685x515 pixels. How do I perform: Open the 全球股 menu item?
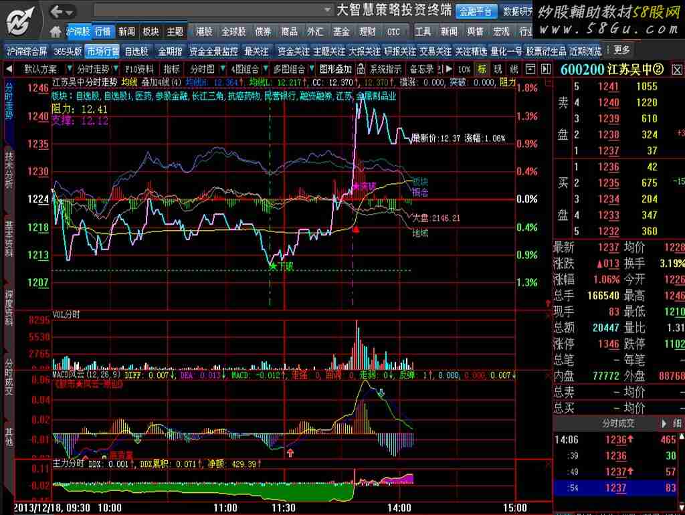coord(233,31)
